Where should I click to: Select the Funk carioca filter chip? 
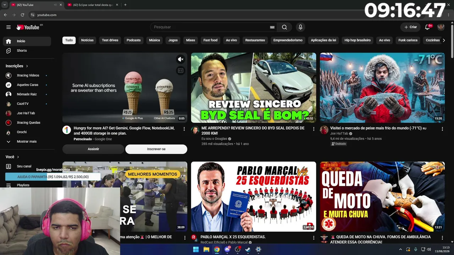tap(408, 40)
